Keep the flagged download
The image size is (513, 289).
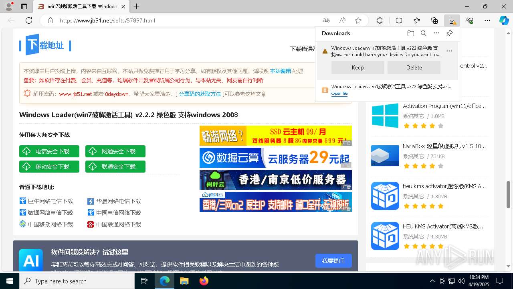coord(358,67)
